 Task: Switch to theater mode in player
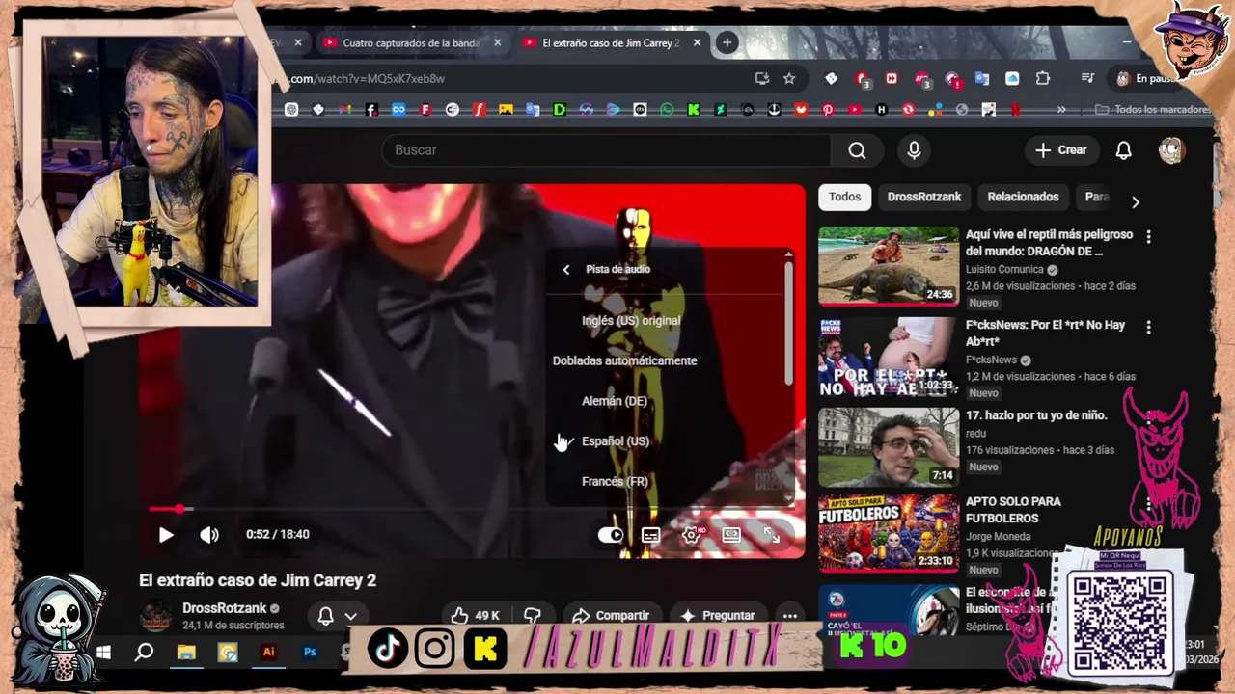(731, 535)
